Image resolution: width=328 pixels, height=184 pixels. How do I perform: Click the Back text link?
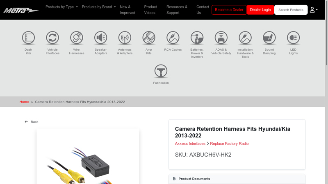coord(34,122)
